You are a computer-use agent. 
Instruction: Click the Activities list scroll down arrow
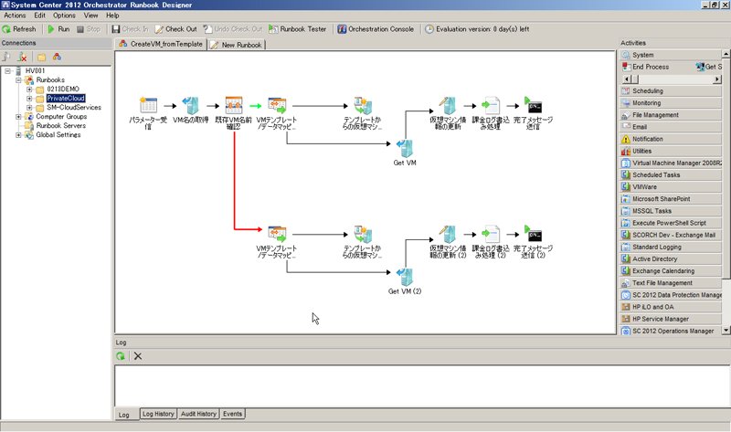click(726, 331)
